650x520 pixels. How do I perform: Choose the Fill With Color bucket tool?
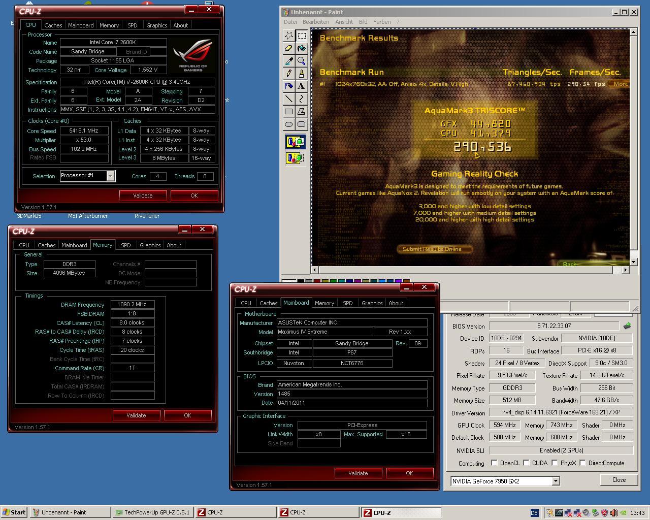click(302, 48)
